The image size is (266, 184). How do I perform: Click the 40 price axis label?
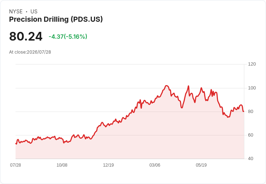[x=250, y=159]
